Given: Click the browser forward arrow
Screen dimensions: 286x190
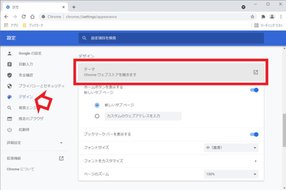Looking at the screenshot, I should point(15,17).
